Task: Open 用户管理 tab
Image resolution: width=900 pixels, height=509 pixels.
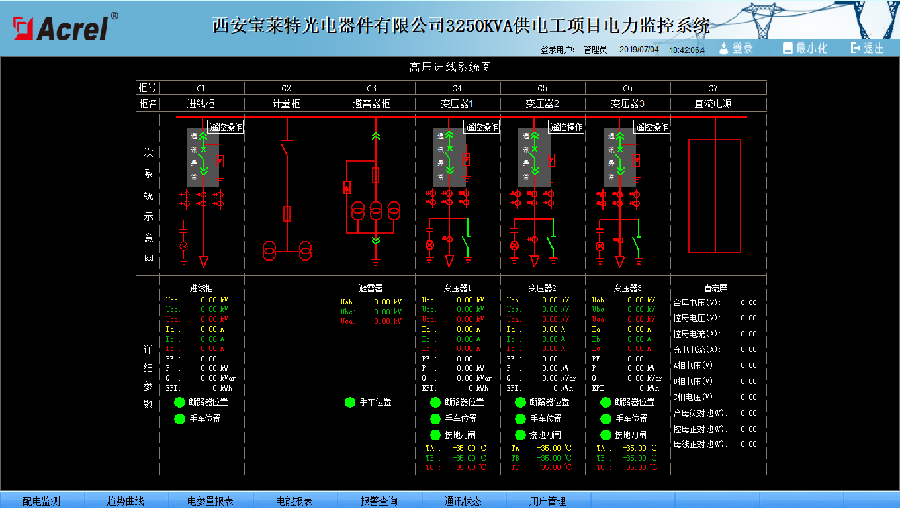Action: tap(548, 500)
